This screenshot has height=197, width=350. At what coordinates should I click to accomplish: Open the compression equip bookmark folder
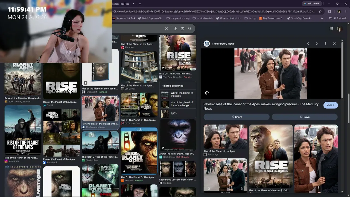[178, 18]
